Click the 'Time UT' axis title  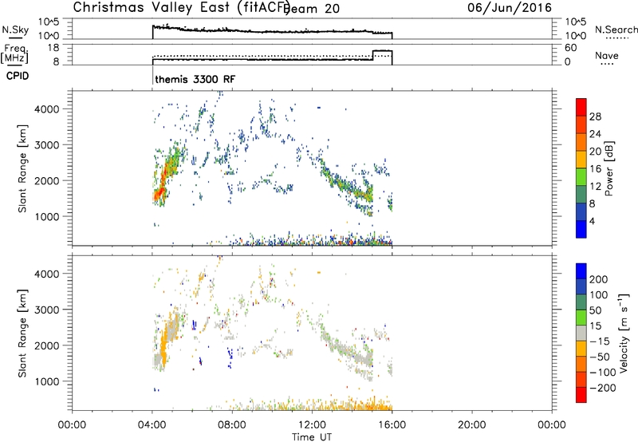(312, 437)
